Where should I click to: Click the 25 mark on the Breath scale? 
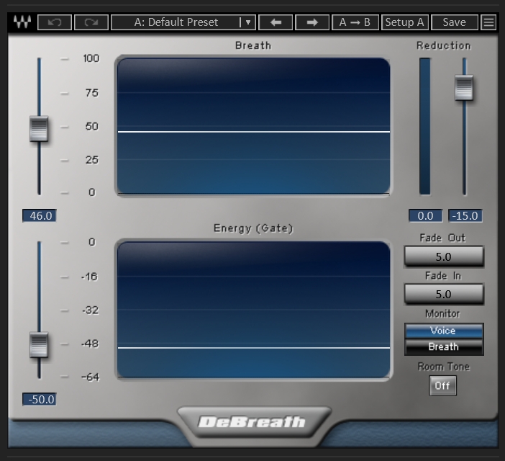92,160
